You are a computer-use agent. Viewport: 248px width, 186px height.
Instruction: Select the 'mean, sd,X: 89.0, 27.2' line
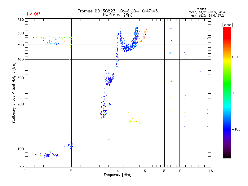pyautogui.click(x=206, y=15)
